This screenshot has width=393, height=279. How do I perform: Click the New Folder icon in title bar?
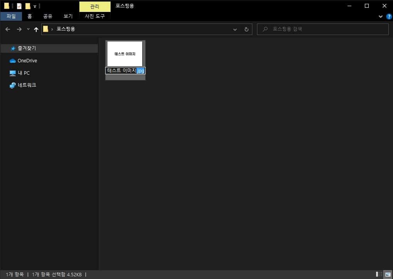[x=28, y=6]
